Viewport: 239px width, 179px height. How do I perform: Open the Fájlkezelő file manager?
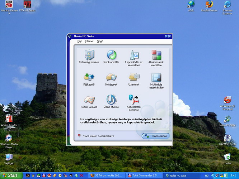coord(89,78)
